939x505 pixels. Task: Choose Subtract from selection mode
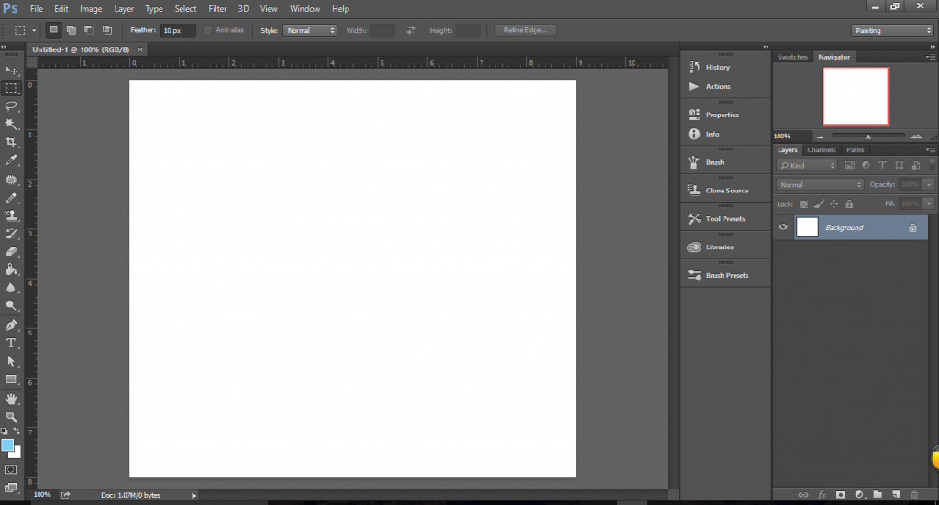point(89,30)
